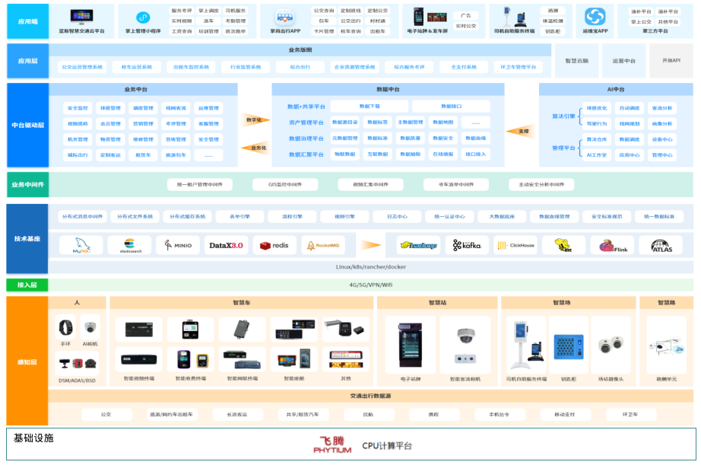Click the Elasticsearch logo

pos(129,245)
